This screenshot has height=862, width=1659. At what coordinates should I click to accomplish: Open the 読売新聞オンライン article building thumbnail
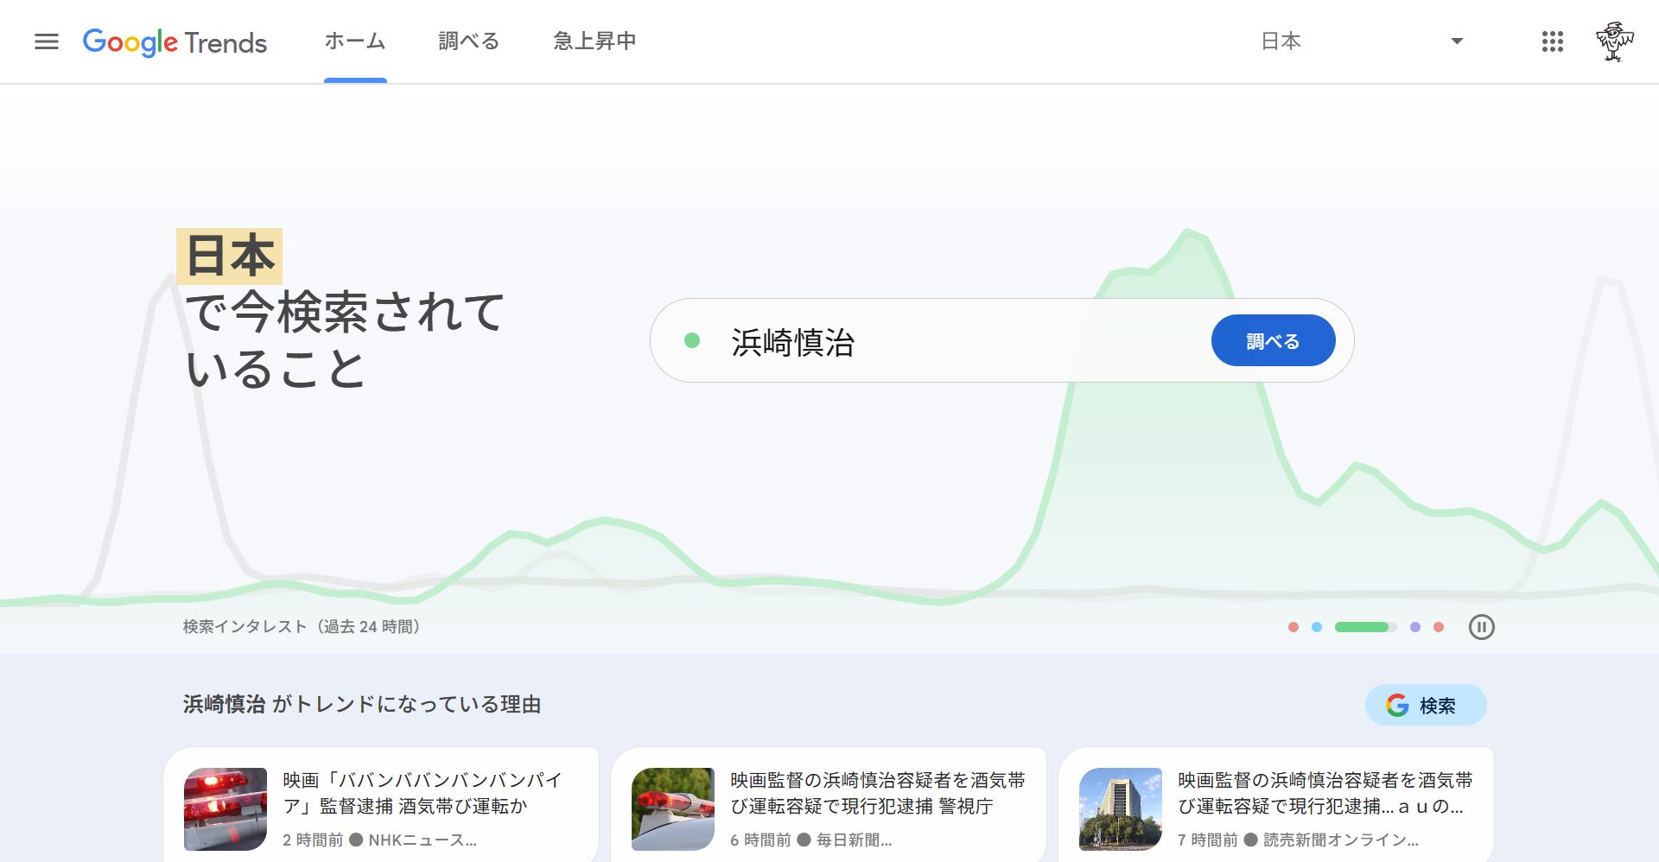(x=1121, y=809)
